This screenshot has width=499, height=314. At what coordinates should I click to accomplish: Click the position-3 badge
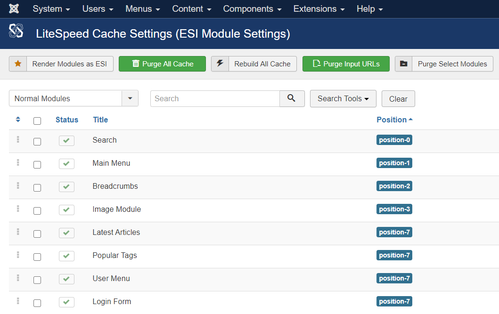pos(394,209)
